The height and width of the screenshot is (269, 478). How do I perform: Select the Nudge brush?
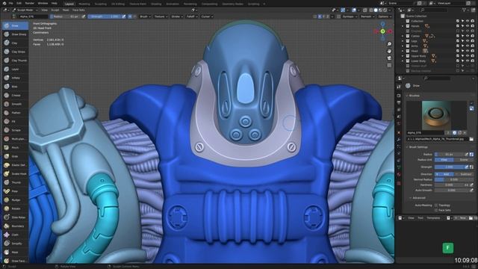pos(15,200)
